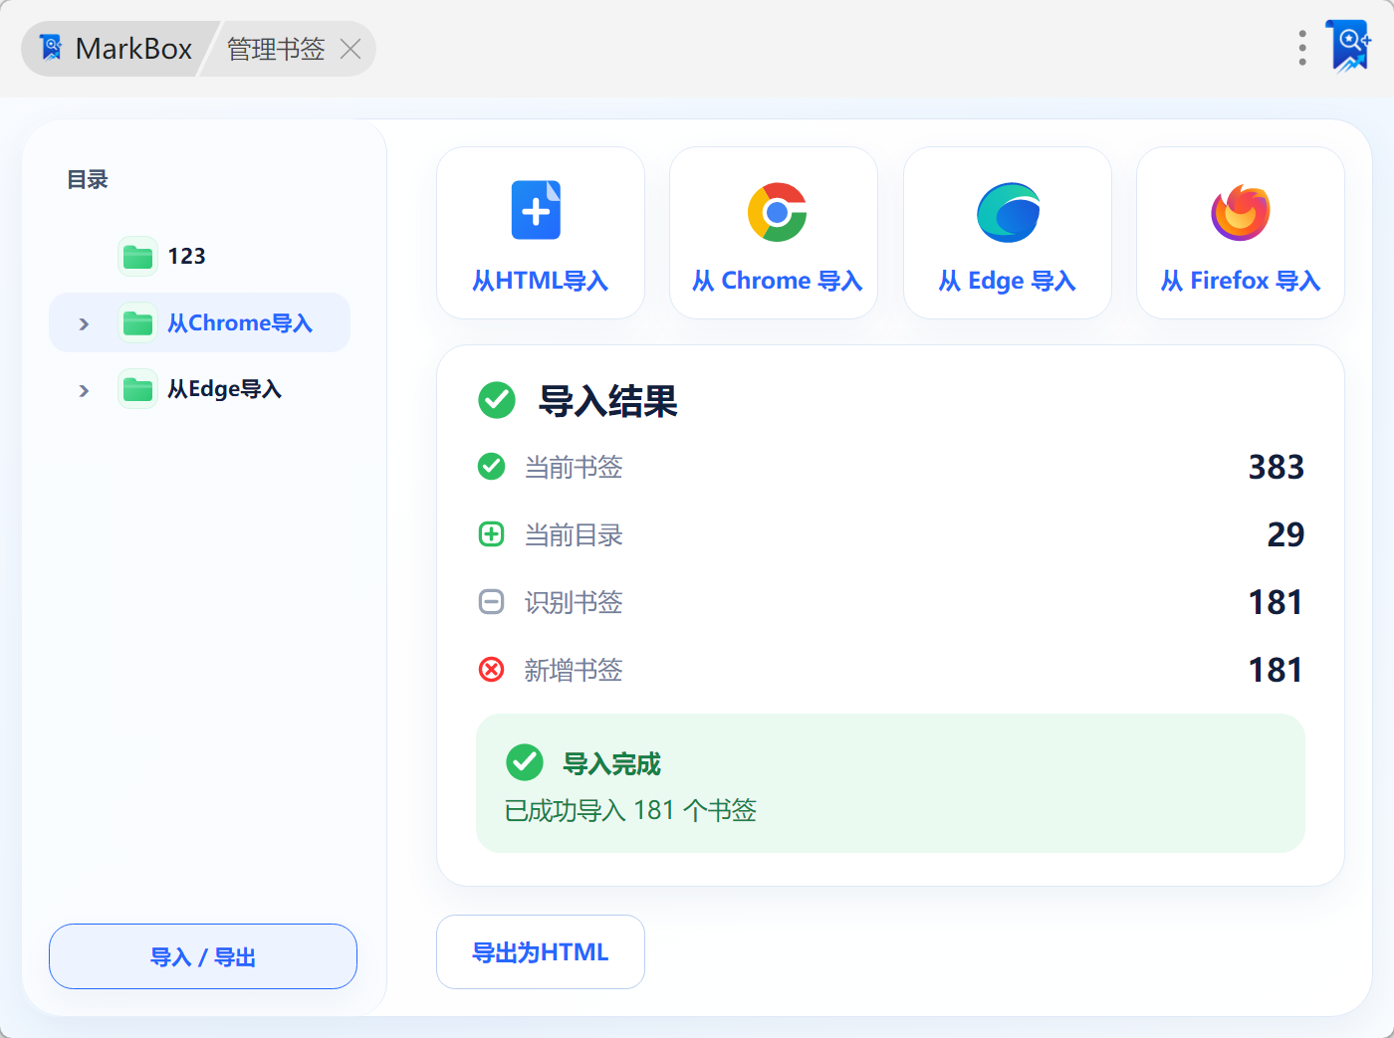The width and height of the screenshot is (1394, 1038).
Task: Click the 目录 sidebar heading
Action: coord(88,180)
